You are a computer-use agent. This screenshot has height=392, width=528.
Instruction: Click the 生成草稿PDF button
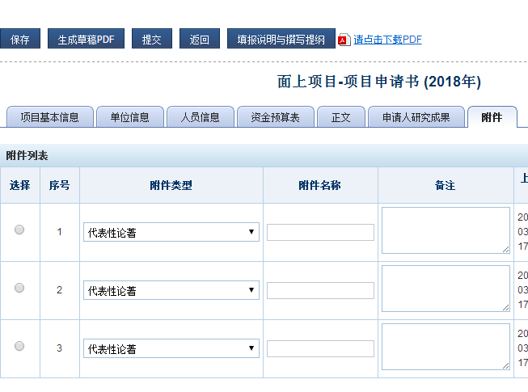(x=86, y=39)
